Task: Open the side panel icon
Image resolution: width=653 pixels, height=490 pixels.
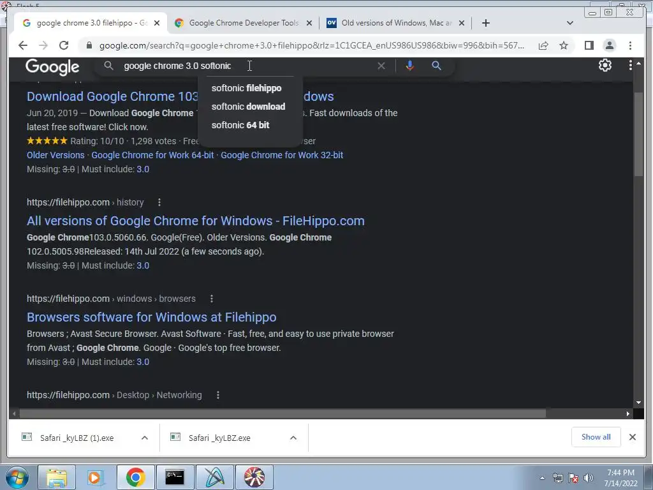Action: (x=589, y=45)
